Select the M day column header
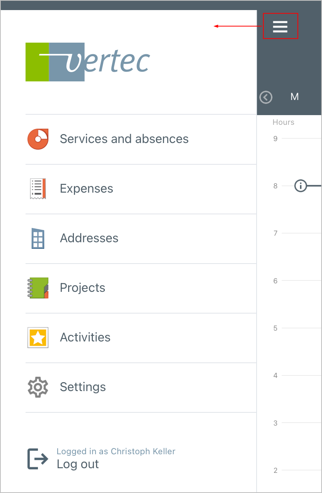 295,97
